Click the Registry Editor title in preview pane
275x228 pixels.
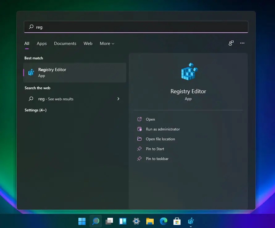pyautogui.click(x=188, y=91)
